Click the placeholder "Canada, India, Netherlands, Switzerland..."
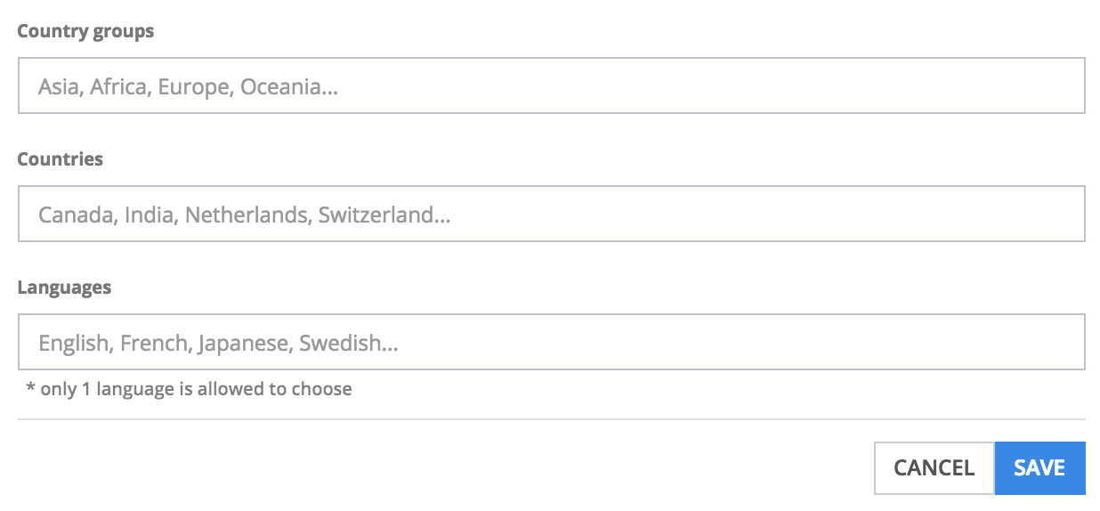This screenshot has width=1100, height=511. (244, 215)
